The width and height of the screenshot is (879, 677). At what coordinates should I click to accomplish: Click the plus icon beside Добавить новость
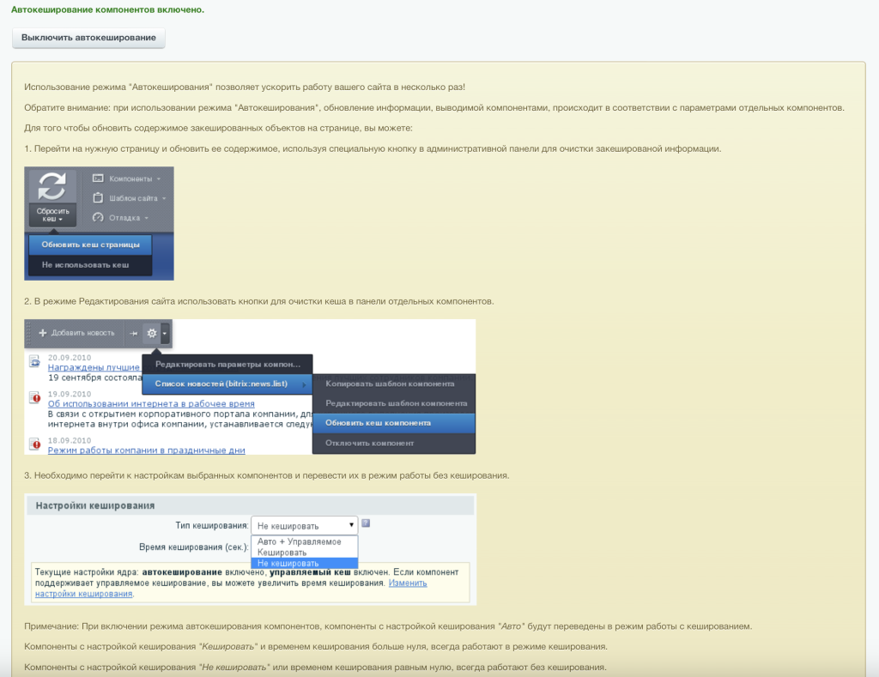tap(43, 333)
